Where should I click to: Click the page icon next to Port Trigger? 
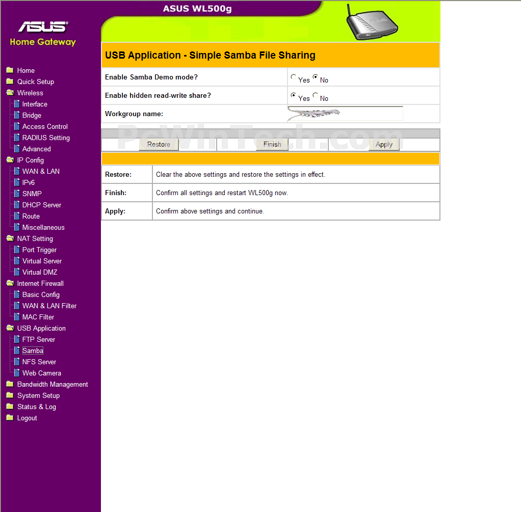click(17, 250)
